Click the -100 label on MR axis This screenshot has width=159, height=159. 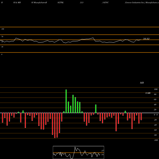click(x=156, y=140)
